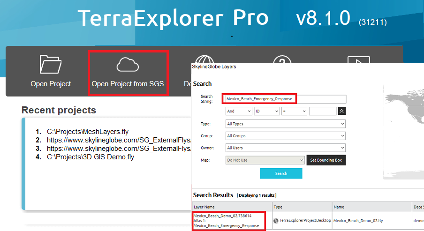Image resolution: width=424 pixels, height=231 pixels.
Task: Open the And condition dropdown
Action: pos(239,111)
